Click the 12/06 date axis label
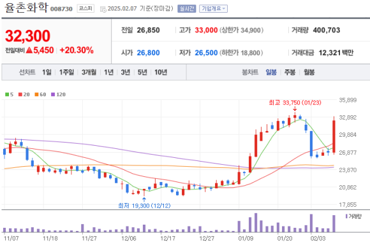The height and width of the screenshot is (252, 370). [x=129, y=239]
